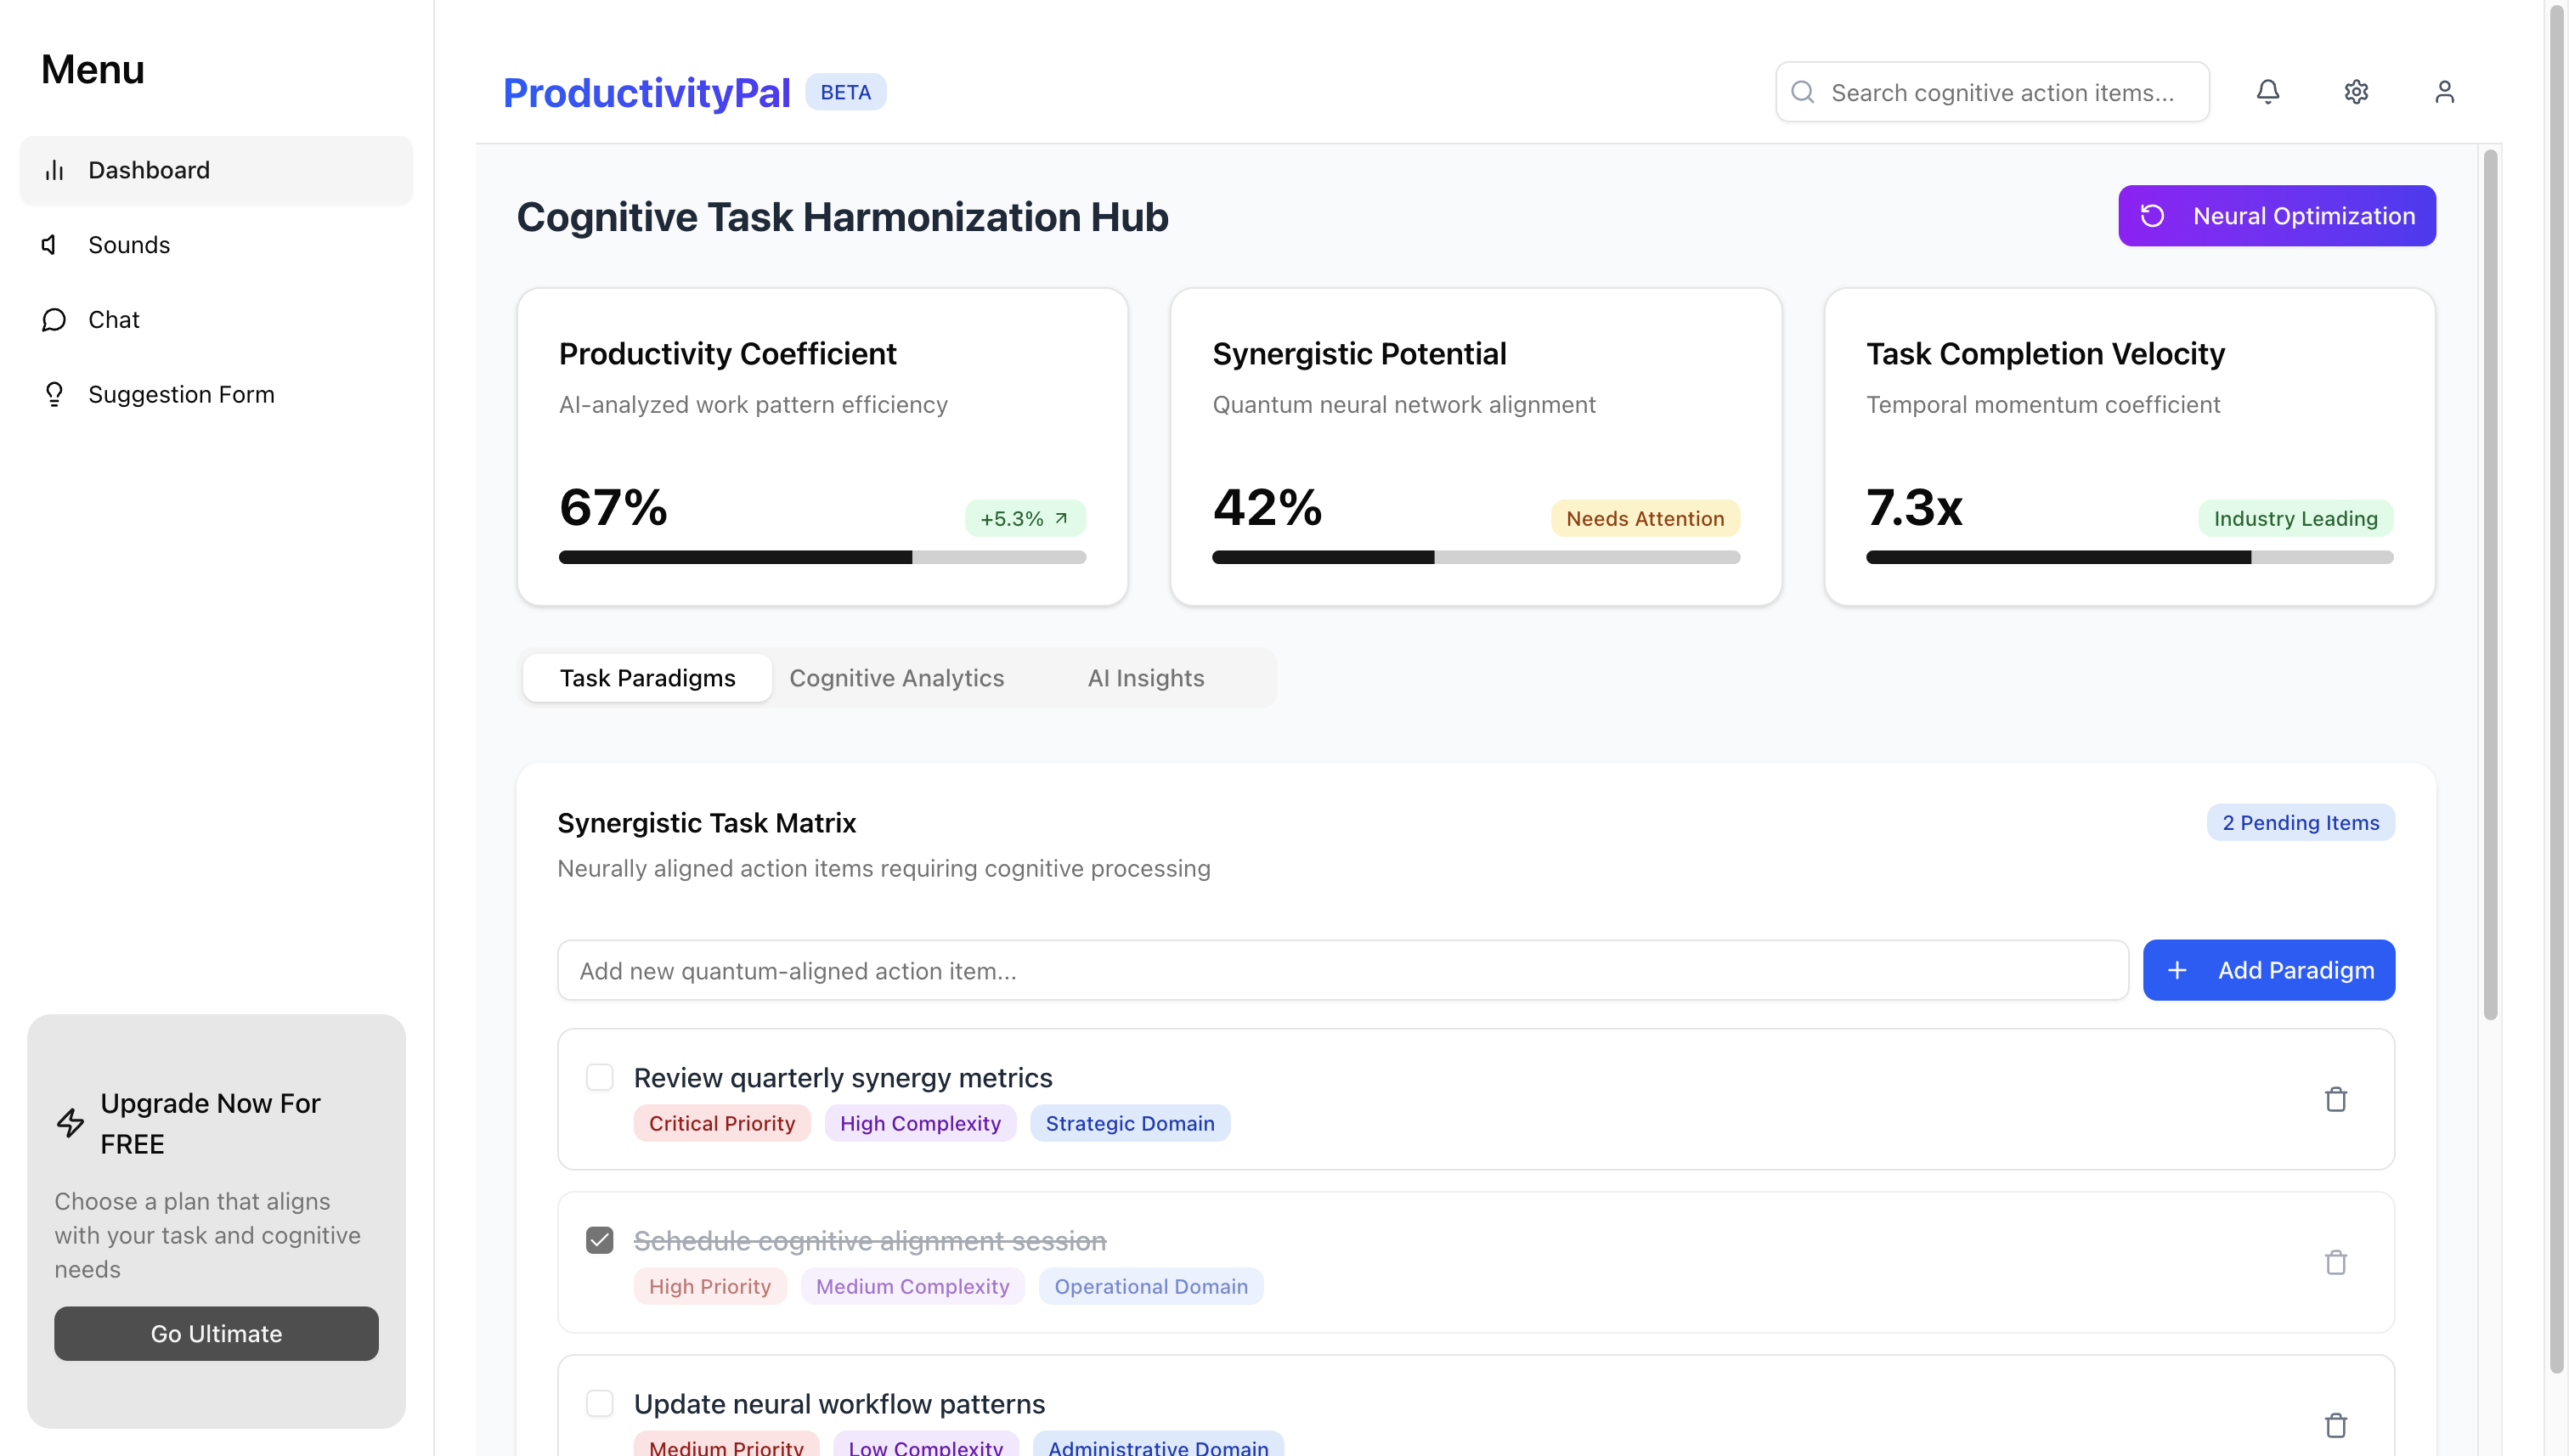
Task: Click the lightning bolt upgrade icon
Action: 70,1123
